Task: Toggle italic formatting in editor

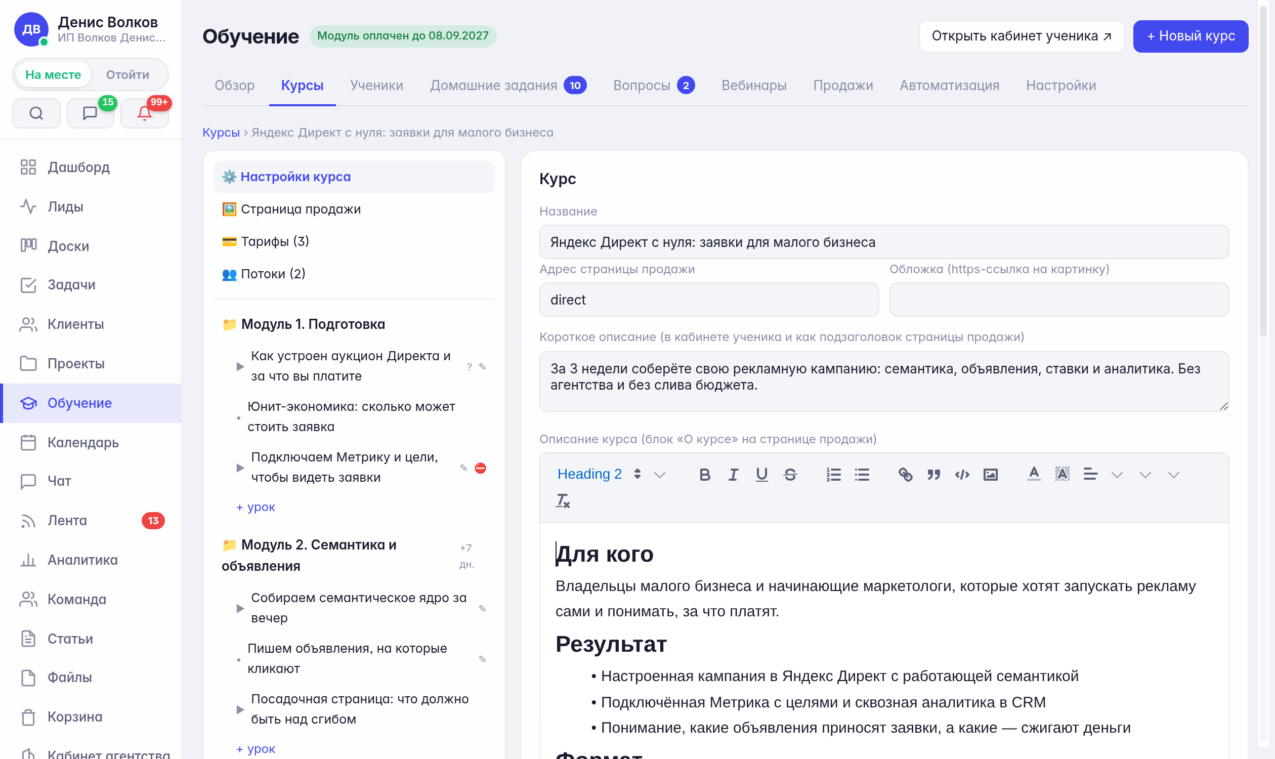Action: [x=733, y=475]
